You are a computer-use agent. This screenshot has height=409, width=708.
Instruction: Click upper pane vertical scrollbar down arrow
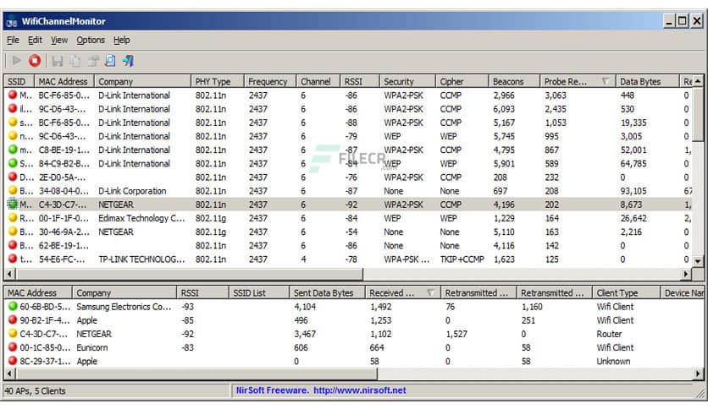[x=698, y=261]
